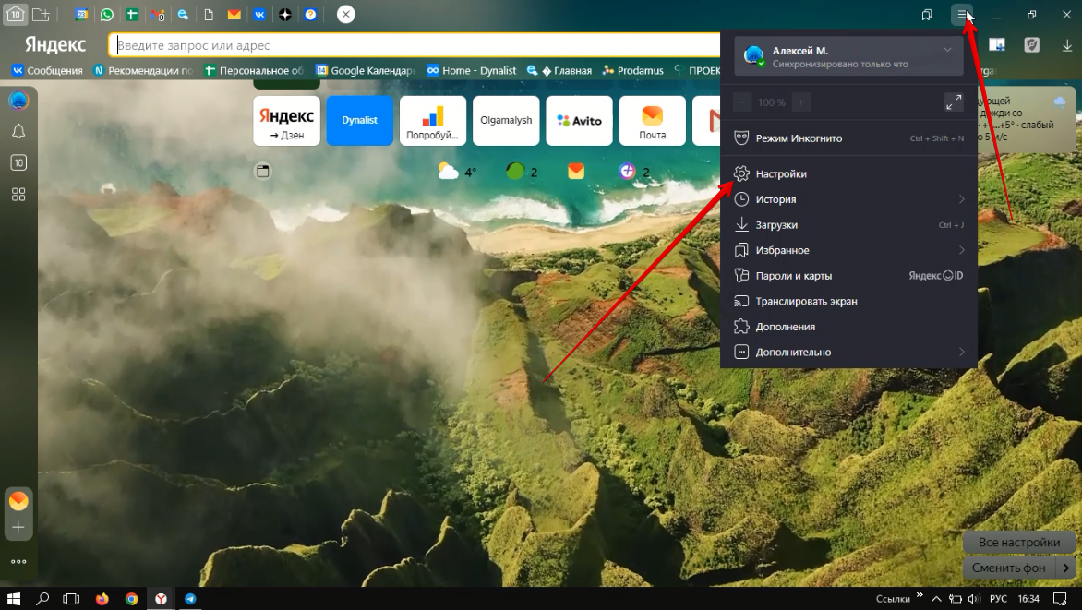
Task: Open the Рекомендации bookmark
Action: (143, 70)
